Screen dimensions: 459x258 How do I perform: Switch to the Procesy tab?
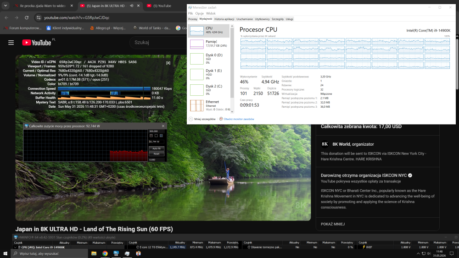pos(193,19)
